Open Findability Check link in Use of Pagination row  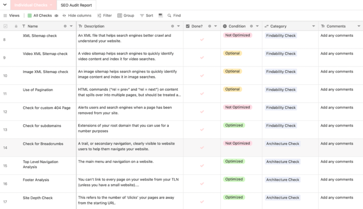(x=281, y=90)
